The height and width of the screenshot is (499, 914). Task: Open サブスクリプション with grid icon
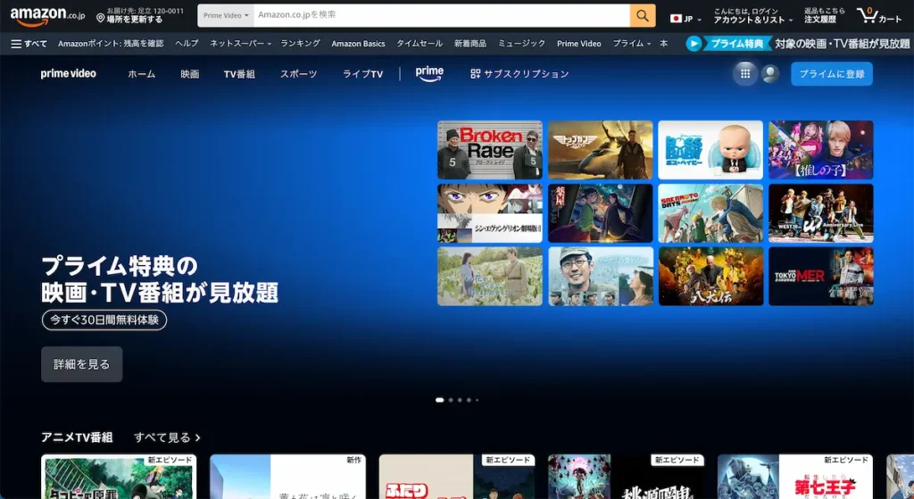519,74
